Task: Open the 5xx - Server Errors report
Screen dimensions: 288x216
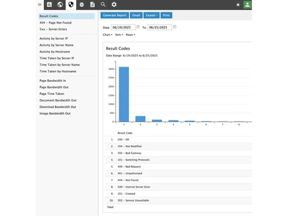Action: 53,29
